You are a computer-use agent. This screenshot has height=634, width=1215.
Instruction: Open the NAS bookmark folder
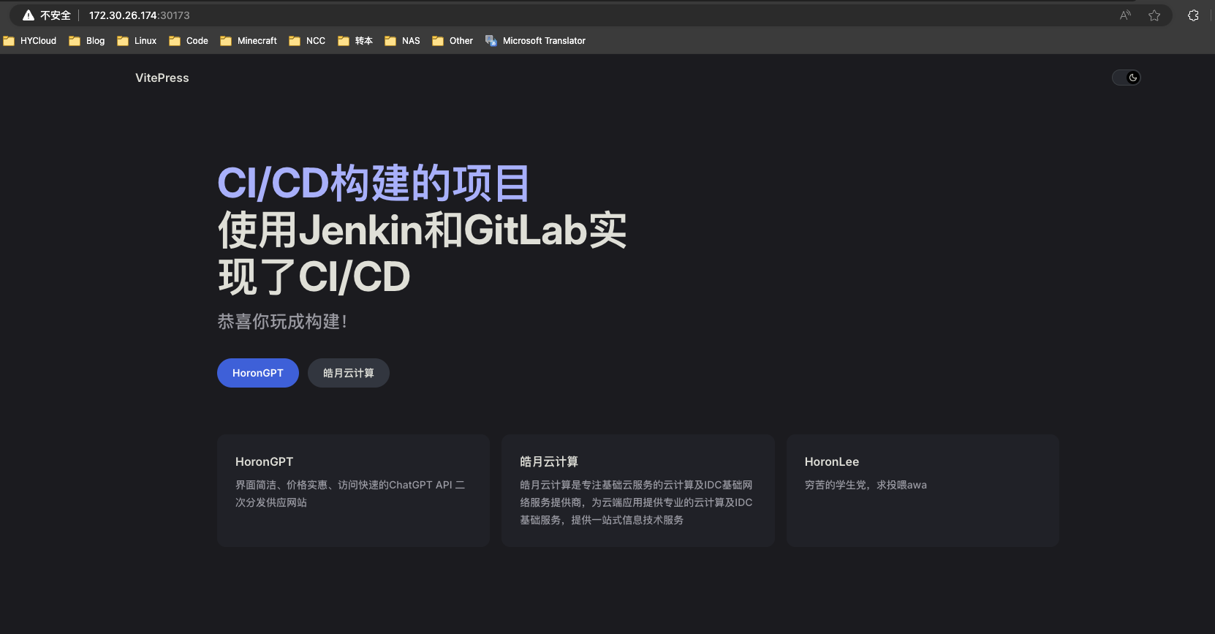pos(403,41)
